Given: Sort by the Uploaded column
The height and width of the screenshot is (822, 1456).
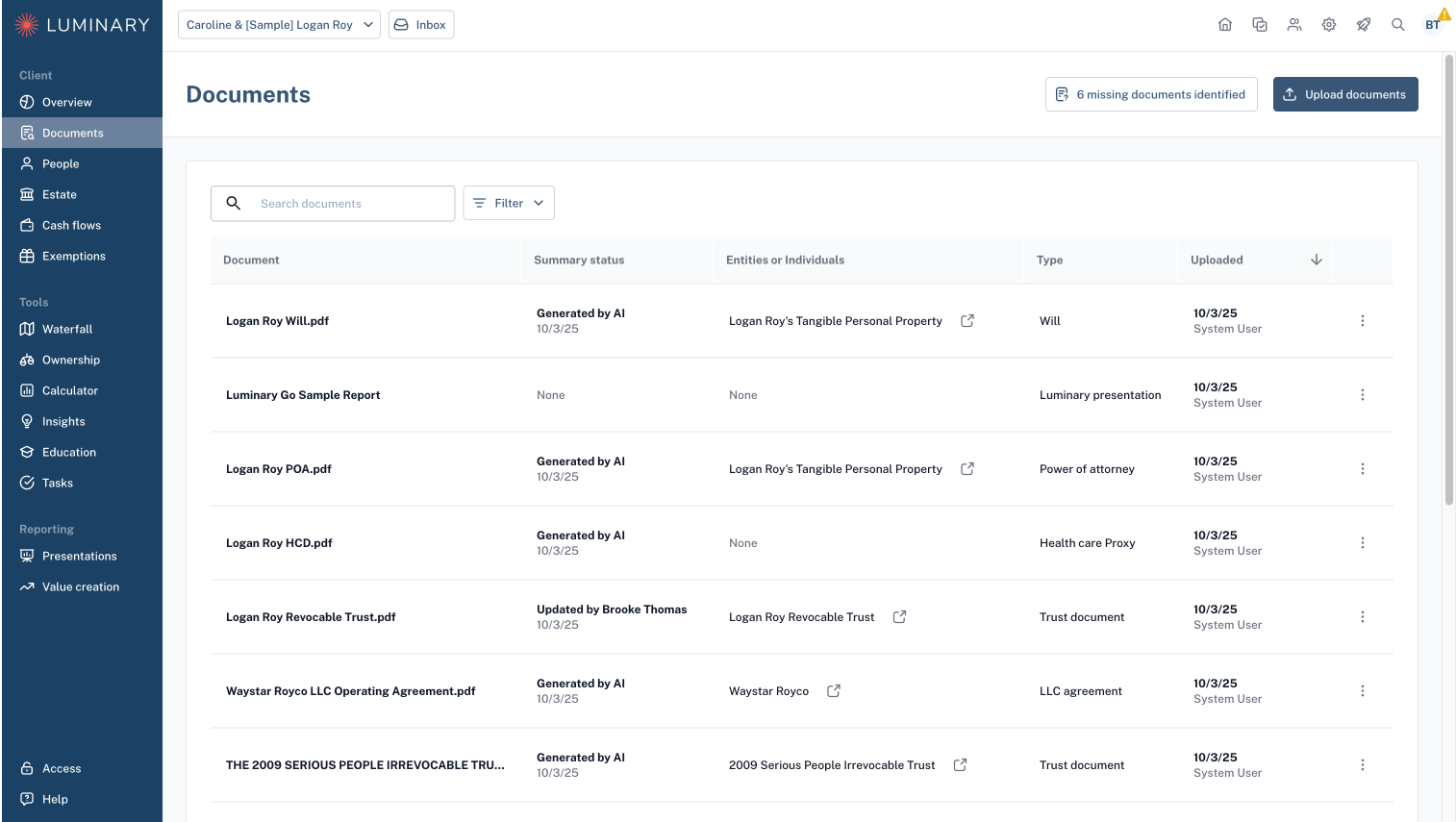Looking at the screenshot, I should coord(1255,260).
